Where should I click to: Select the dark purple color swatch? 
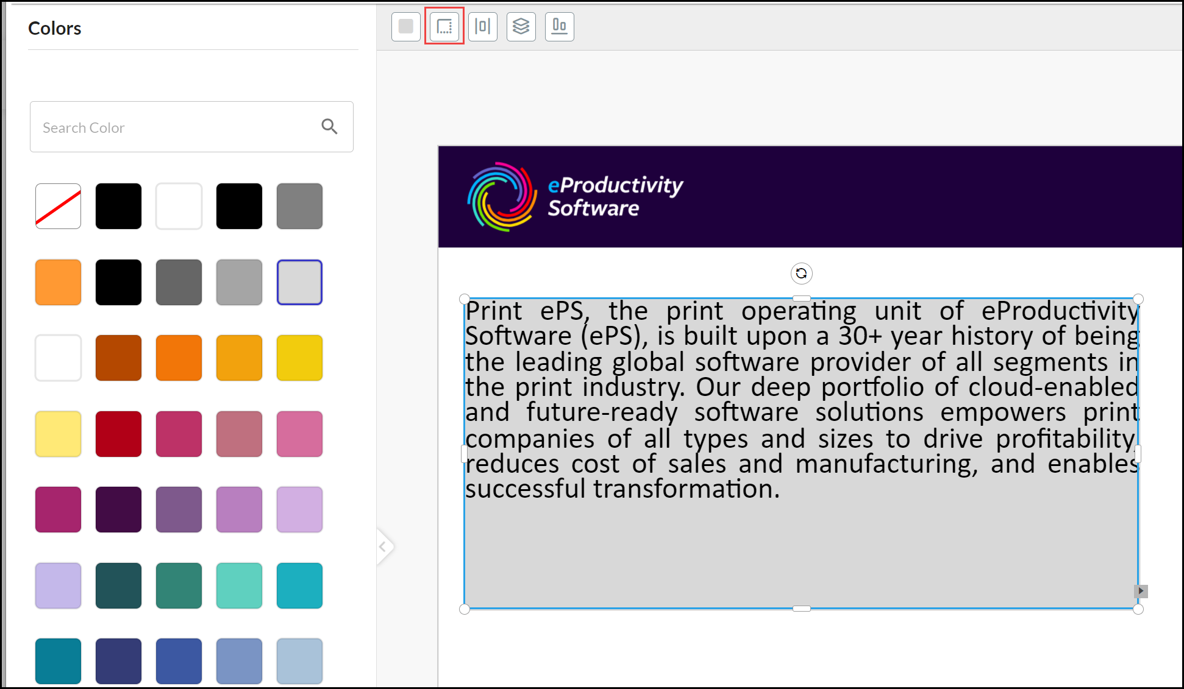tap(118, 509)
